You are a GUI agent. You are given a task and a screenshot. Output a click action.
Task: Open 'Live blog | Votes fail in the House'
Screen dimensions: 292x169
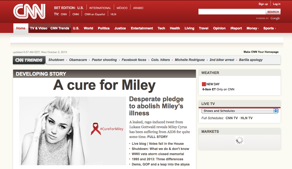pos(158,144)
